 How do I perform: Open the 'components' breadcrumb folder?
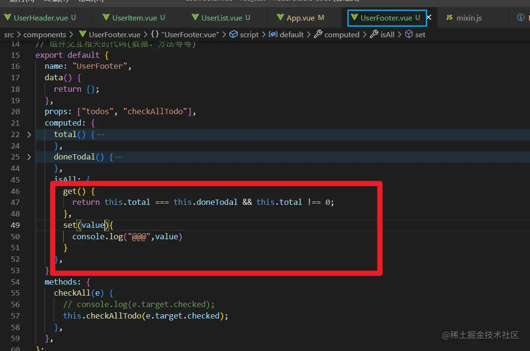click(44, 35)
